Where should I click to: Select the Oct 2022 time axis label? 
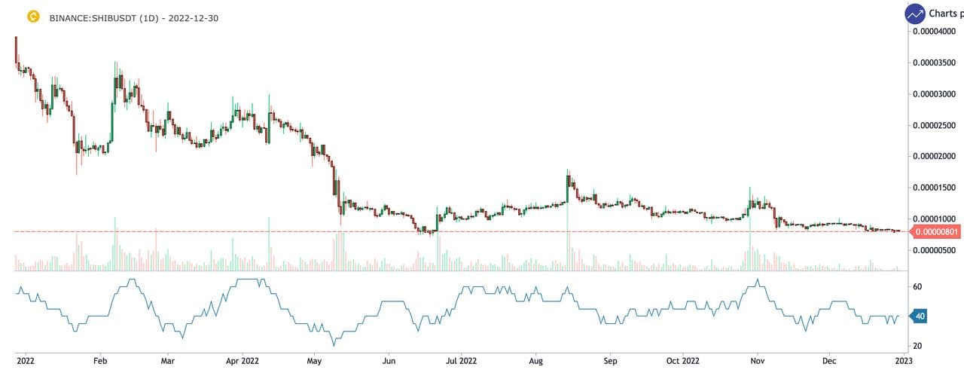tap(682, 361)
